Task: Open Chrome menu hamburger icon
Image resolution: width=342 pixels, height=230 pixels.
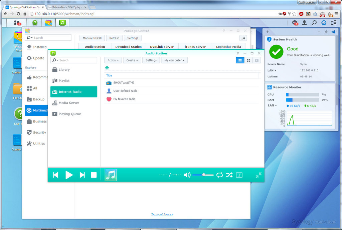Action: [x=337, y=14]
